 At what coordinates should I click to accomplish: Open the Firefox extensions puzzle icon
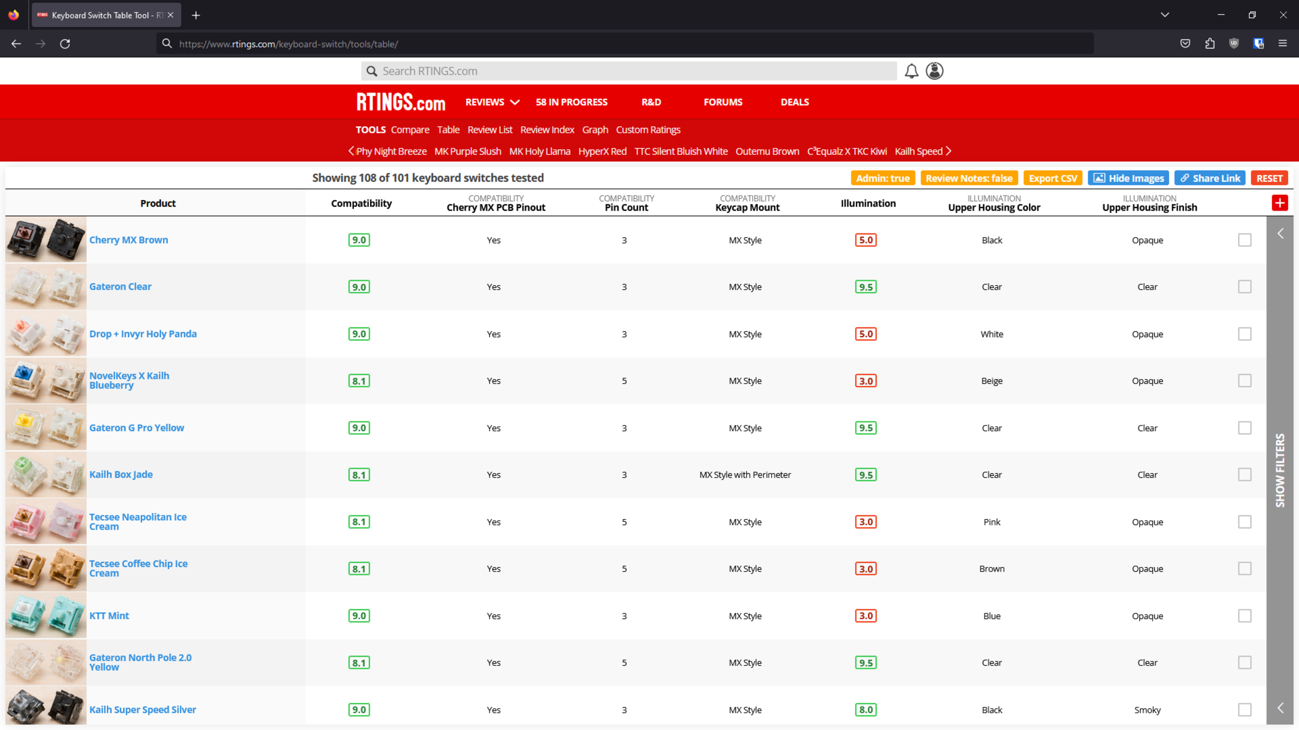[1210, 44]
